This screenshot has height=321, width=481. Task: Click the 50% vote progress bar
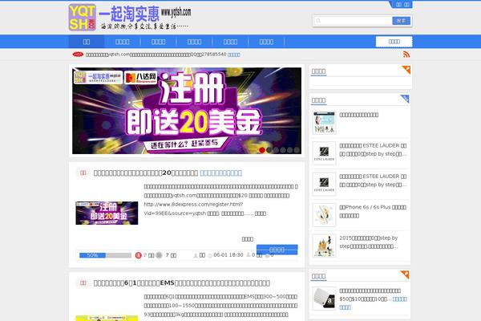point(105,255)
